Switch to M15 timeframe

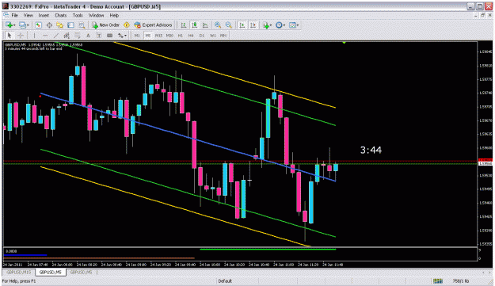point(158,36)
